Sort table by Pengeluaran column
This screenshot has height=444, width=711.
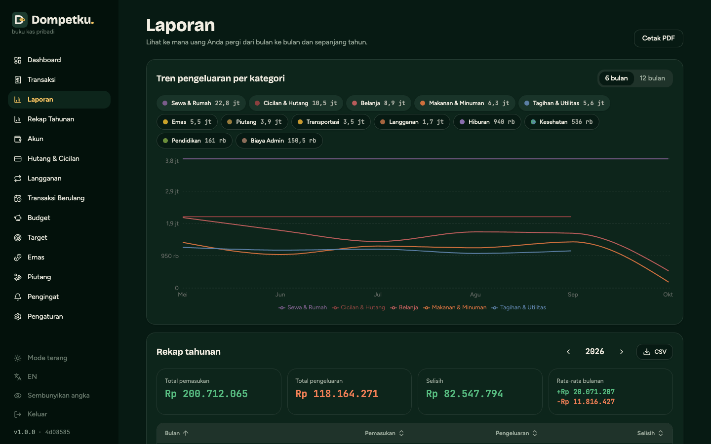coord(516,433)
